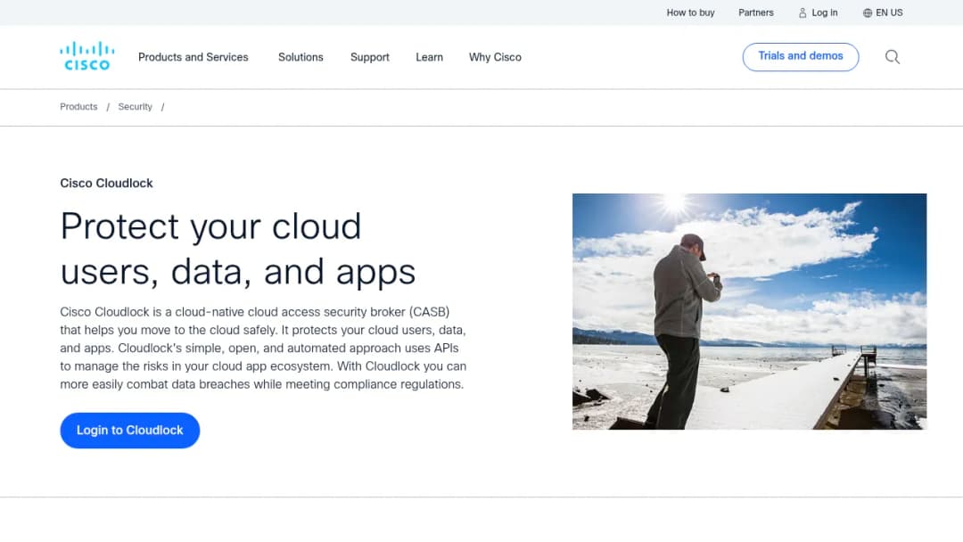Open the search magnifier icon
The image size is (963, 542).
coord(893,57)
